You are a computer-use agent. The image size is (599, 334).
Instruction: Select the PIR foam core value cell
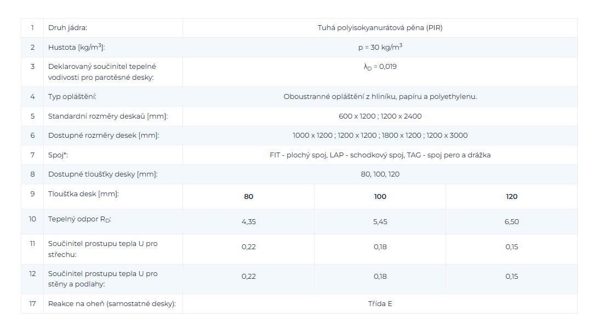(x=380, y=28)
